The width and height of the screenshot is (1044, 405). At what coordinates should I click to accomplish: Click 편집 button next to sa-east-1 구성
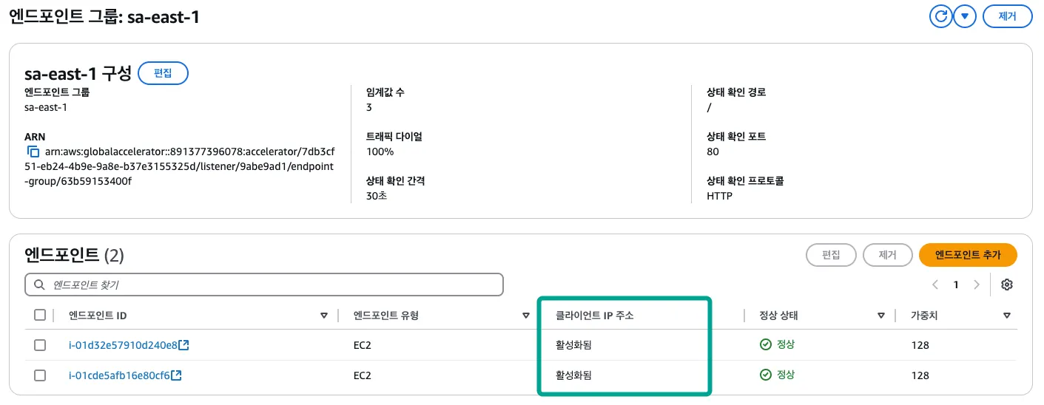tap(163, 73)
